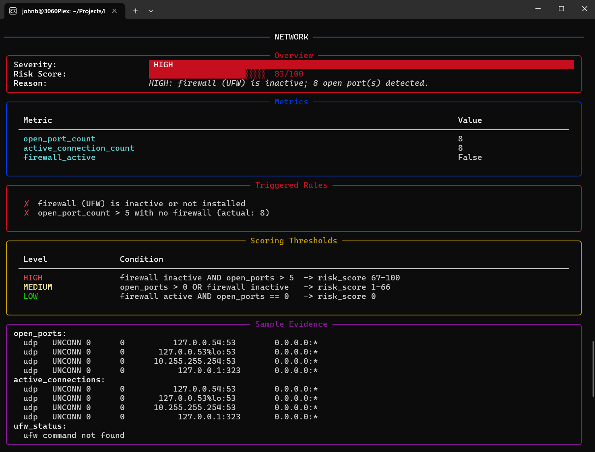Click the Triggered Rules panel title
This screenshot has height=452, width=595.
(291, 185)
